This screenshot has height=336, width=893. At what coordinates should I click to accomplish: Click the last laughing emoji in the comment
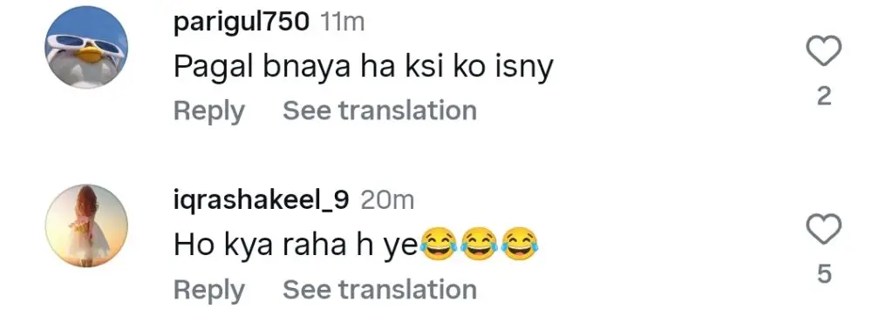pos(520,244)
